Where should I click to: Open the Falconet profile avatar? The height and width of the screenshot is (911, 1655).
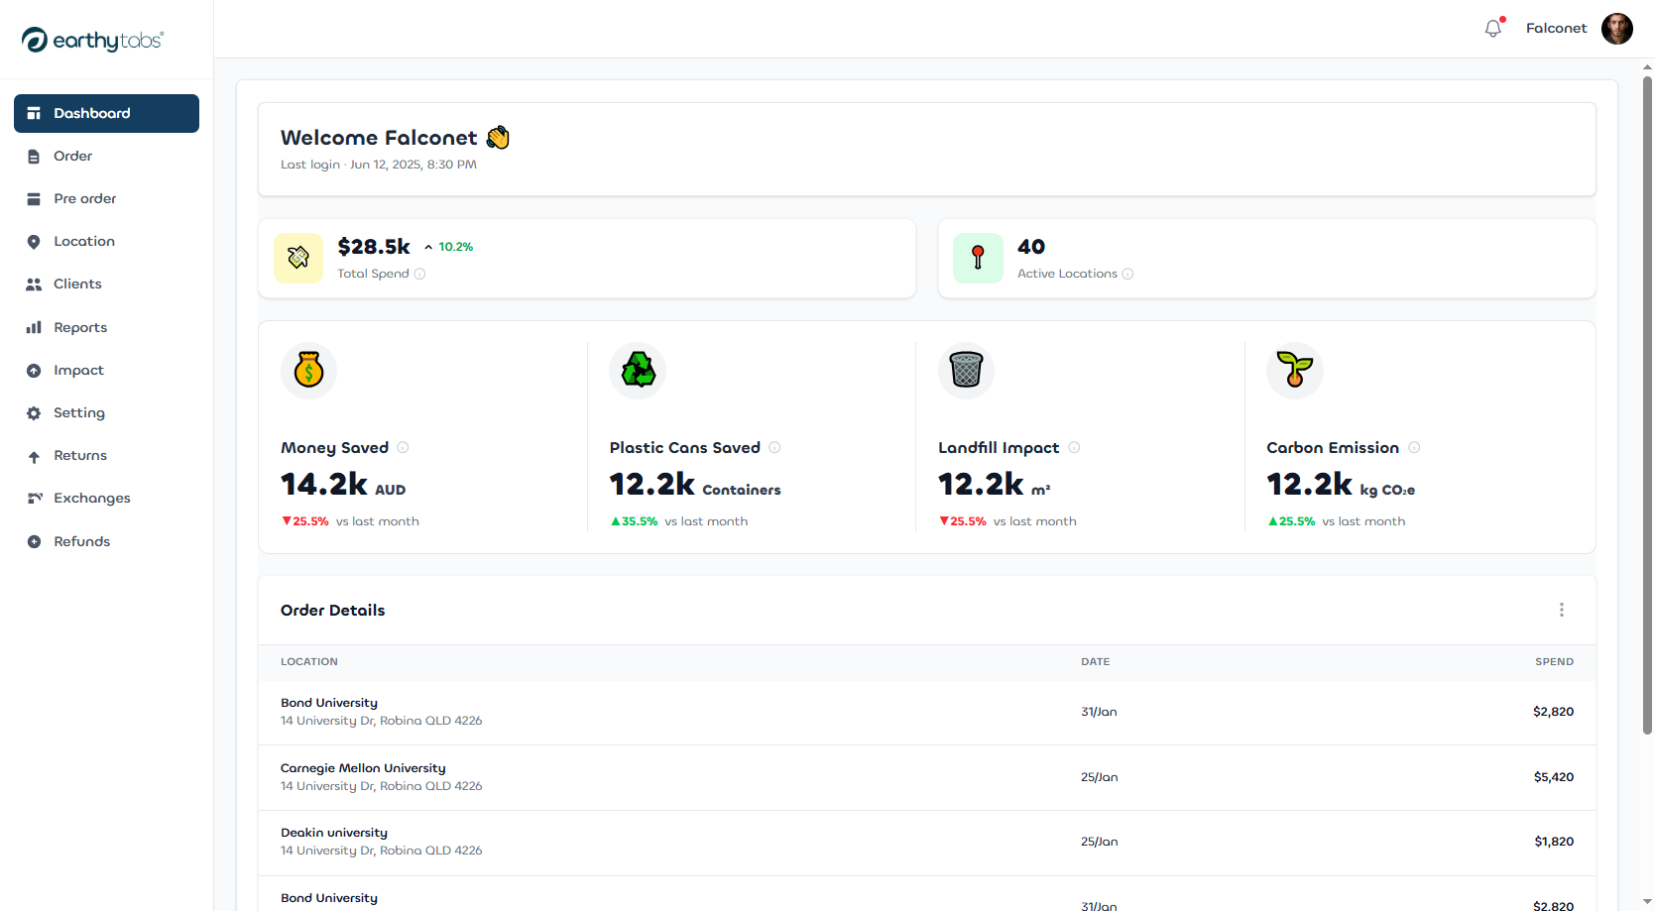coord(1617,28)
